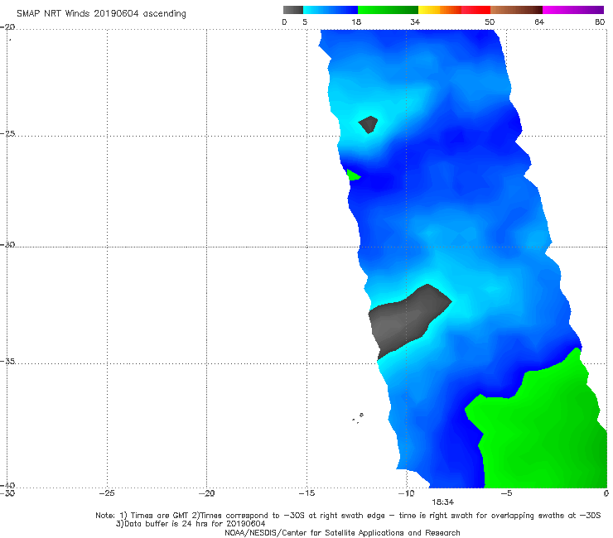Click longitude label -25 on bottom axis
The height and width of the screenshot is (538, 613).
pos(107,493)
